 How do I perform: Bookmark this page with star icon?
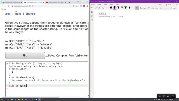point(77,6)
